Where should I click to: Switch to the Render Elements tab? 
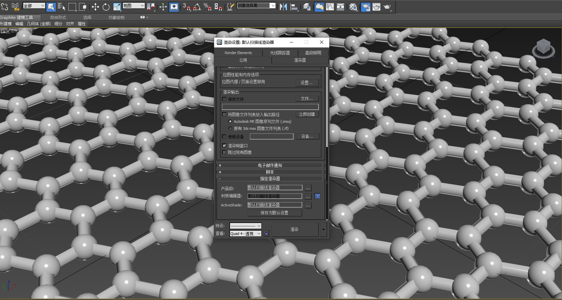point(238,53)
